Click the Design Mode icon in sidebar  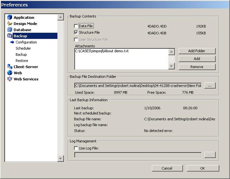(x=10, y=24)
